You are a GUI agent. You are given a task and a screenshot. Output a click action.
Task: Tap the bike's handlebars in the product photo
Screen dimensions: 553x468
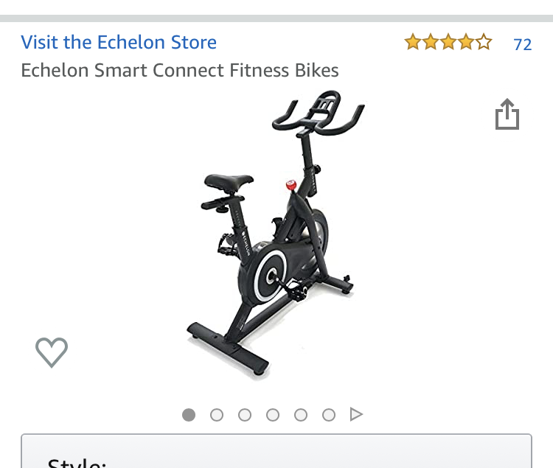(318, 113)
